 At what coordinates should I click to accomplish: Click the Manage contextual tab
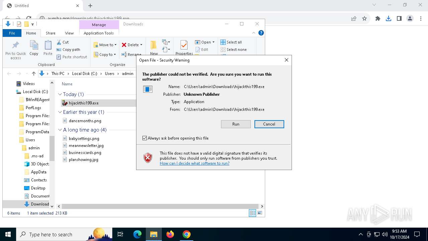[x=99, y=25]
